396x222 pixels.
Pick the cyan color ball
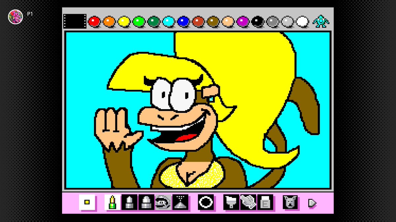(x=169, y=21)
